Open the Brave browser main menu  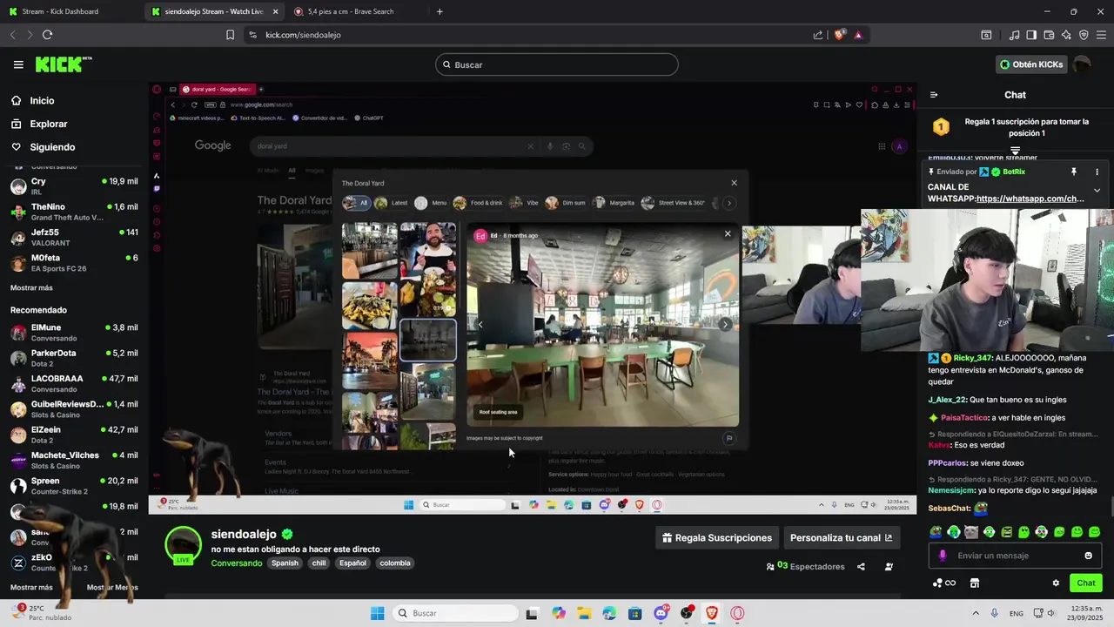pyautogui.click(x=1101, y=35)
